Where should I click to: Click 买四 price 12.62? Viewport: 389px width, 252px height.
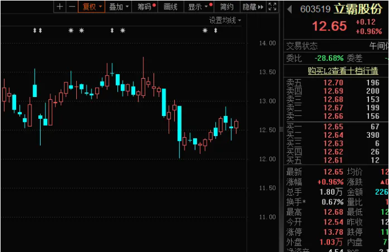(x=333, y=152)
